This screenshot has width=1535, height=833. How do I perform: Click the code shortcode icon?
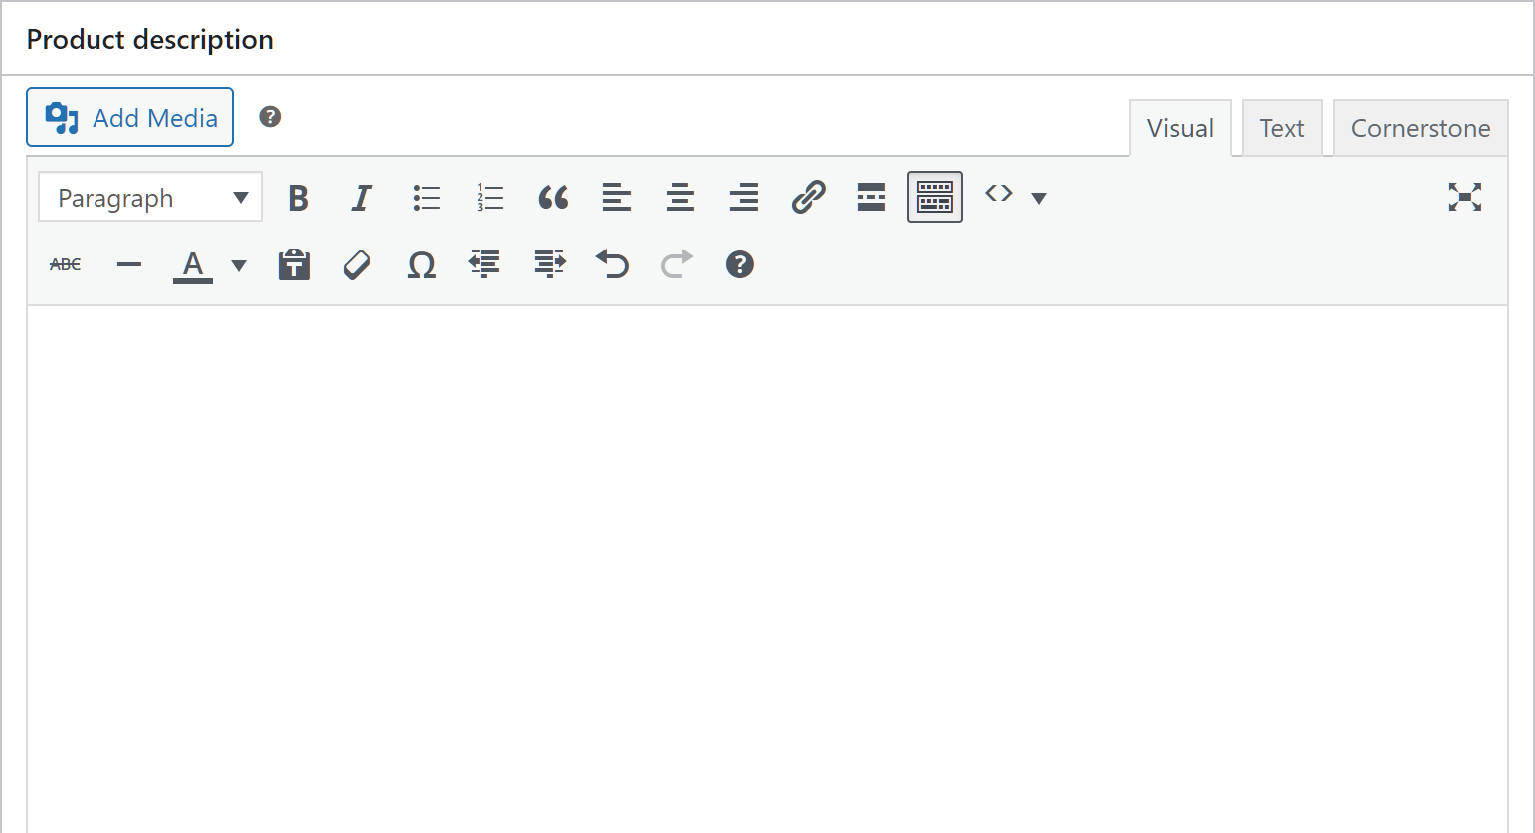point(999,195)
